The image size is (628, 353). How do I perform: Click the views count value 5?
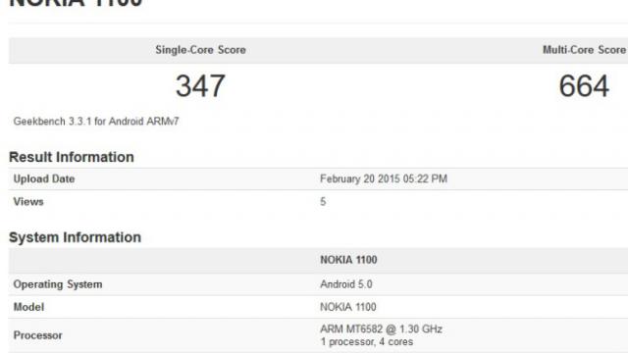pos(323,202)
